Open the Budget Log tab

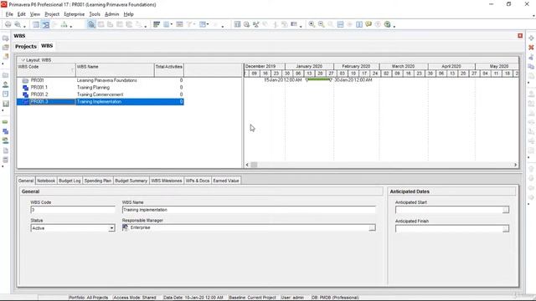[x=70, y=181]
